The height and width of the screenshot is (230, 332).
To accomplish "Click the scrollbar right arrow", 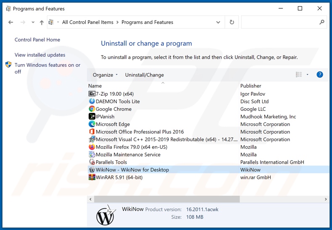I will [326, 199].
